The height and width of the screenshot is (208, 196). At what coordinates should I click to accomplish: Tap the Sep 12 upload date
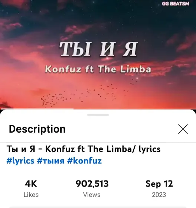point(159,184)
